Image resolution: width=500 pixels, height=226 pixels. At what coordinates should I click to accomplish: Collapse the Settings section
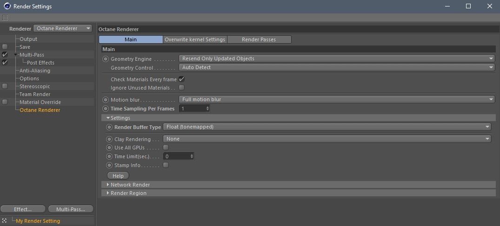pos(108,118)
